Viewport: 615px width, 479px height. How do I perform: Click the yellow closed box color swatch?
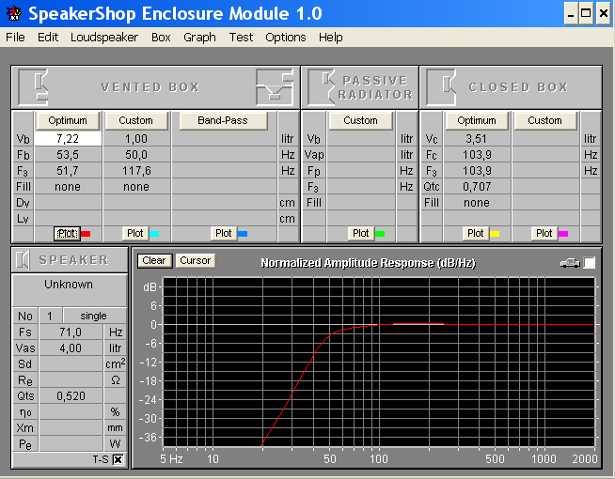click(x=495, y=234)
